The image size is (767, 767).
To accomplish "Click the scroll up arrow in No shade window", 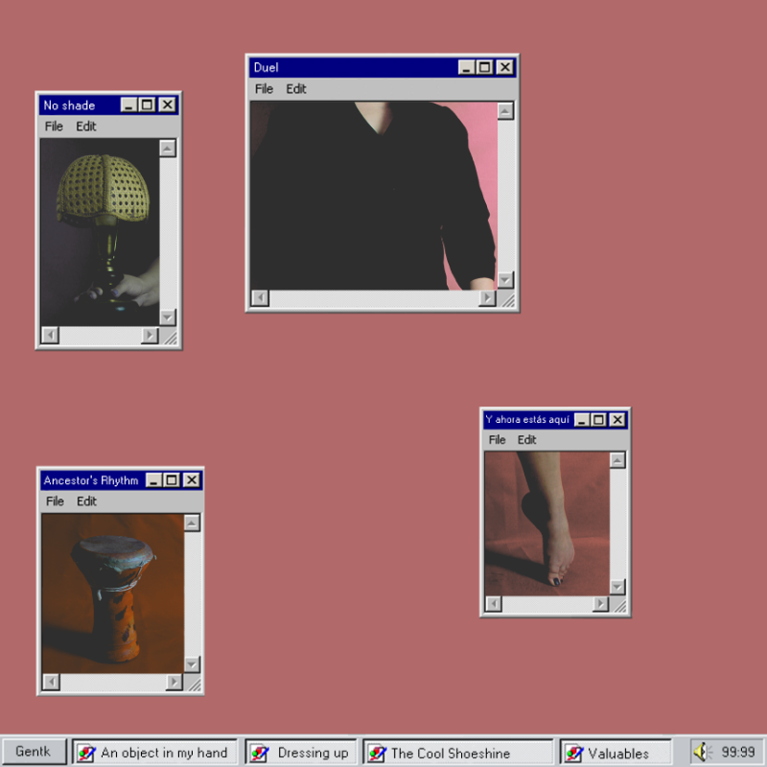I will click(167, 149).
